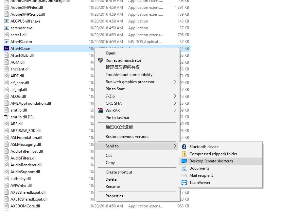Click the MS-DOS Applicati... type of AfterFX.com
This screenshot has width=298, height=211.
[145, 42]
